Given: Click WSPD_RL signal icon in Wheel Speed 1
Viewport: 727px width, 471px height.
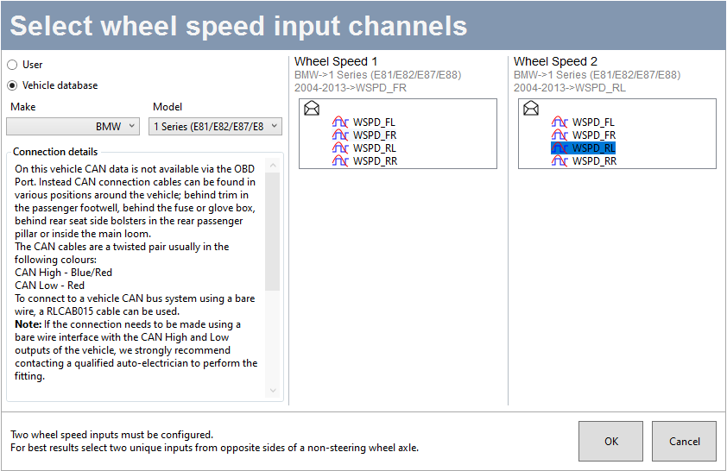Looking at the screenshot, I should 341,148.
